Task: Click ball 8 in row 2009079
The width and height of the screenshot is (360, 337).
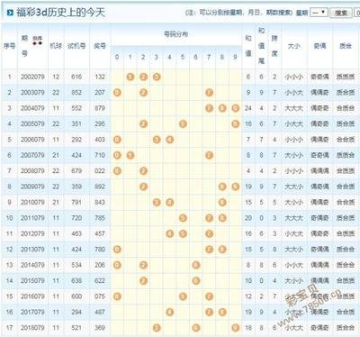Action: point(222,187)
